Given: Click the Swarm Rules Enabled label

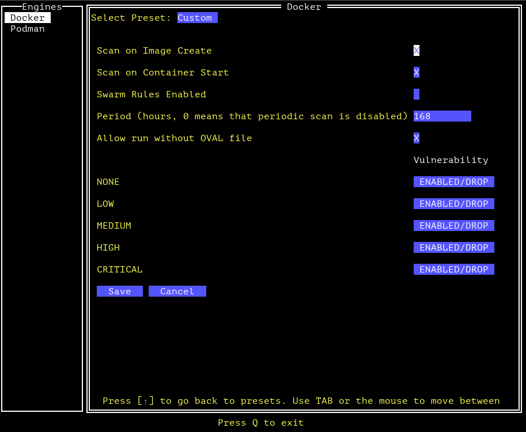Looking at the screenshot, I should tap(152, 94).
